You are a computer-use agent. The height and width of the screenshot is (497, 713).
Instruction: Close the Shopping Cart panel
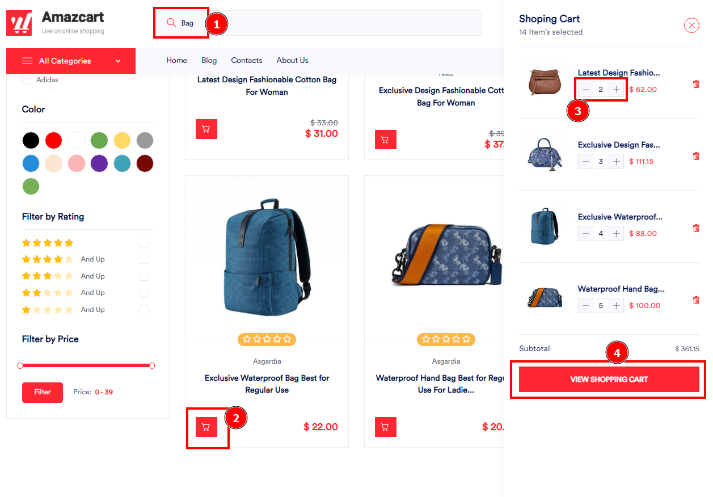click(x=691, y=25)
